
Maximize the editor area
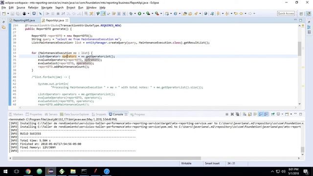pos(301,20)
